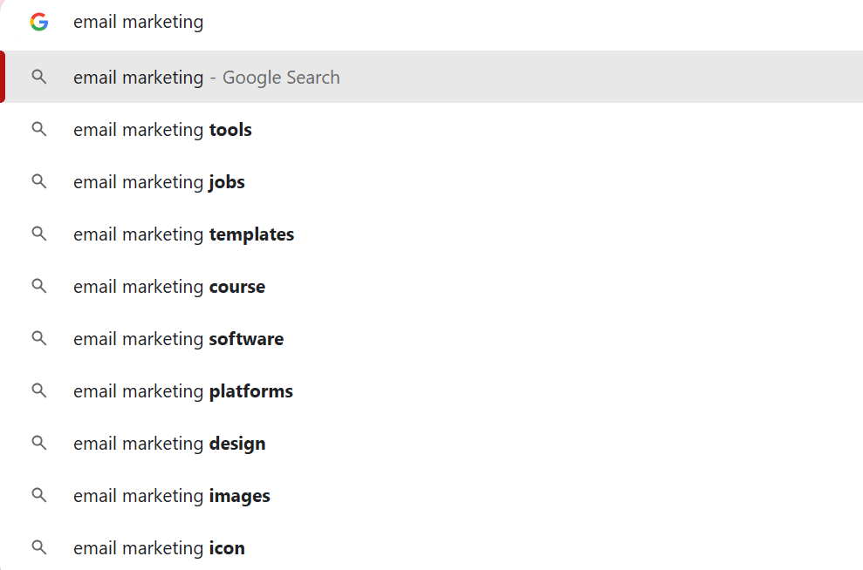Choose the 'email marketing software' suggestion
Screen dimensions: 863x570
tap(179, 339)
